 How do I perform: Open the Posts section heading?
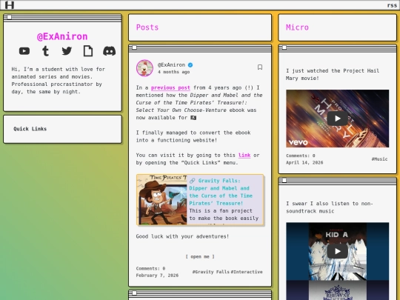(x=147, y=27)
